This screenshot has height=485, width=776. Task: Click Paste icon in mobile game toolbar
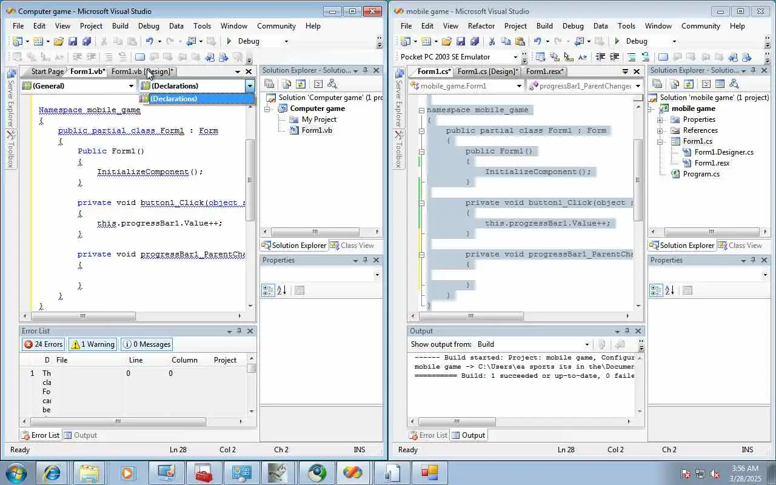pos(520,41)
